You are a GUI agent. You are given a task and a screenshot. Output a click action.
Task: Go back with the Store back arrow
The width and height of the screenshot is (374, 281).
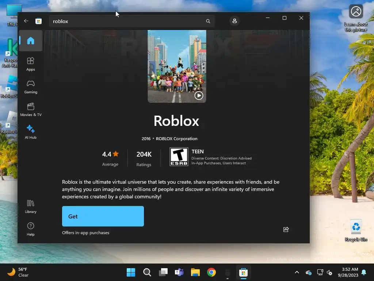coord(26,21)
